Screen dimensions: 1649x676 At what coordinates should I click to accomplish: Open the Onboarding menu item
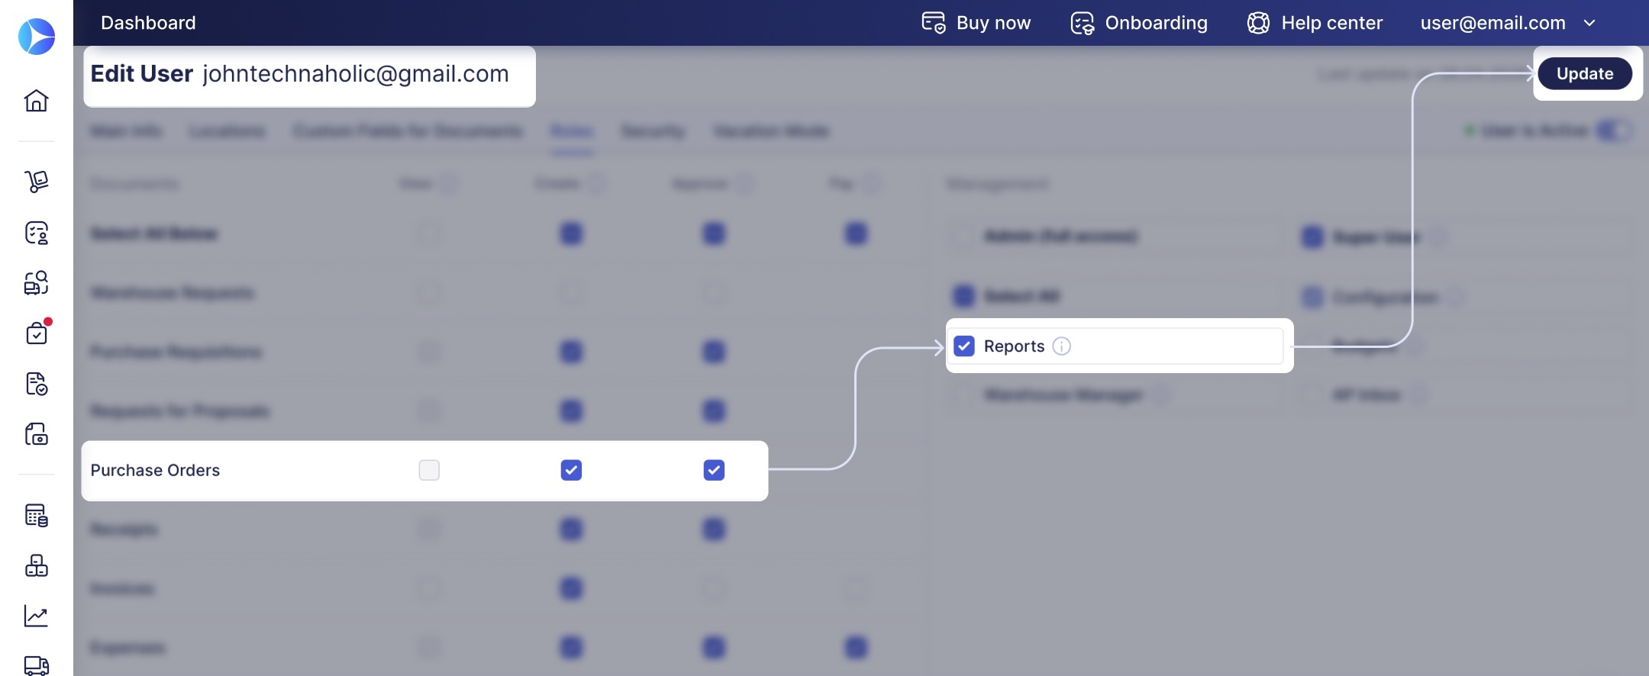[1139, 23]
